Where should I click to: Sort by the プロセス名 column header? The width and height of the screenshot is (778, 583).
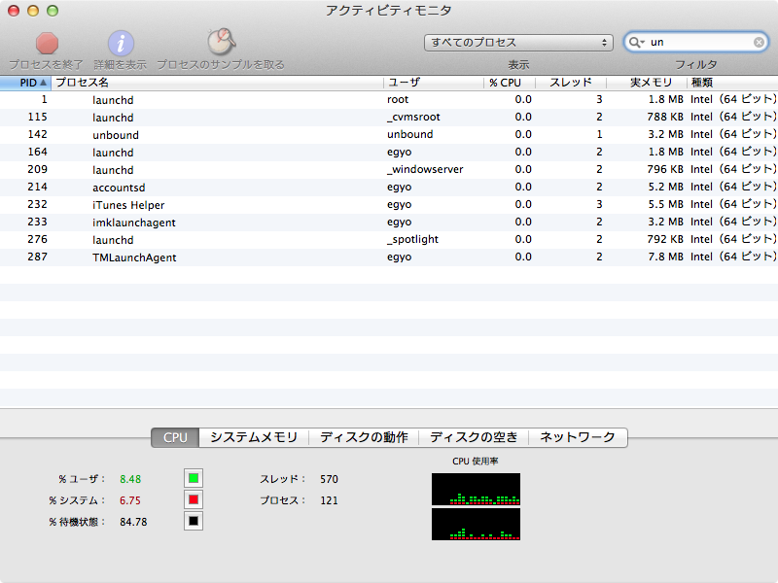coord(217,83)
